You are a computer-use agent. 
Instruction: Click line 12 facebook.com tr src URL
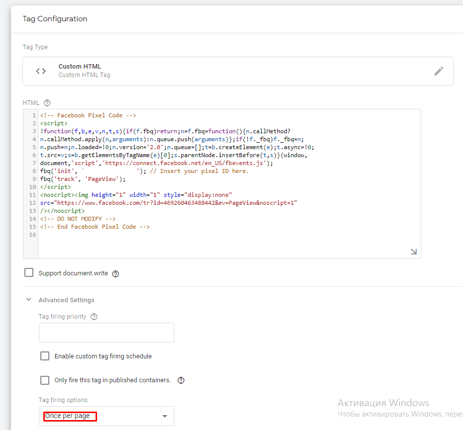pyautogui.click(x=169, y=203)
